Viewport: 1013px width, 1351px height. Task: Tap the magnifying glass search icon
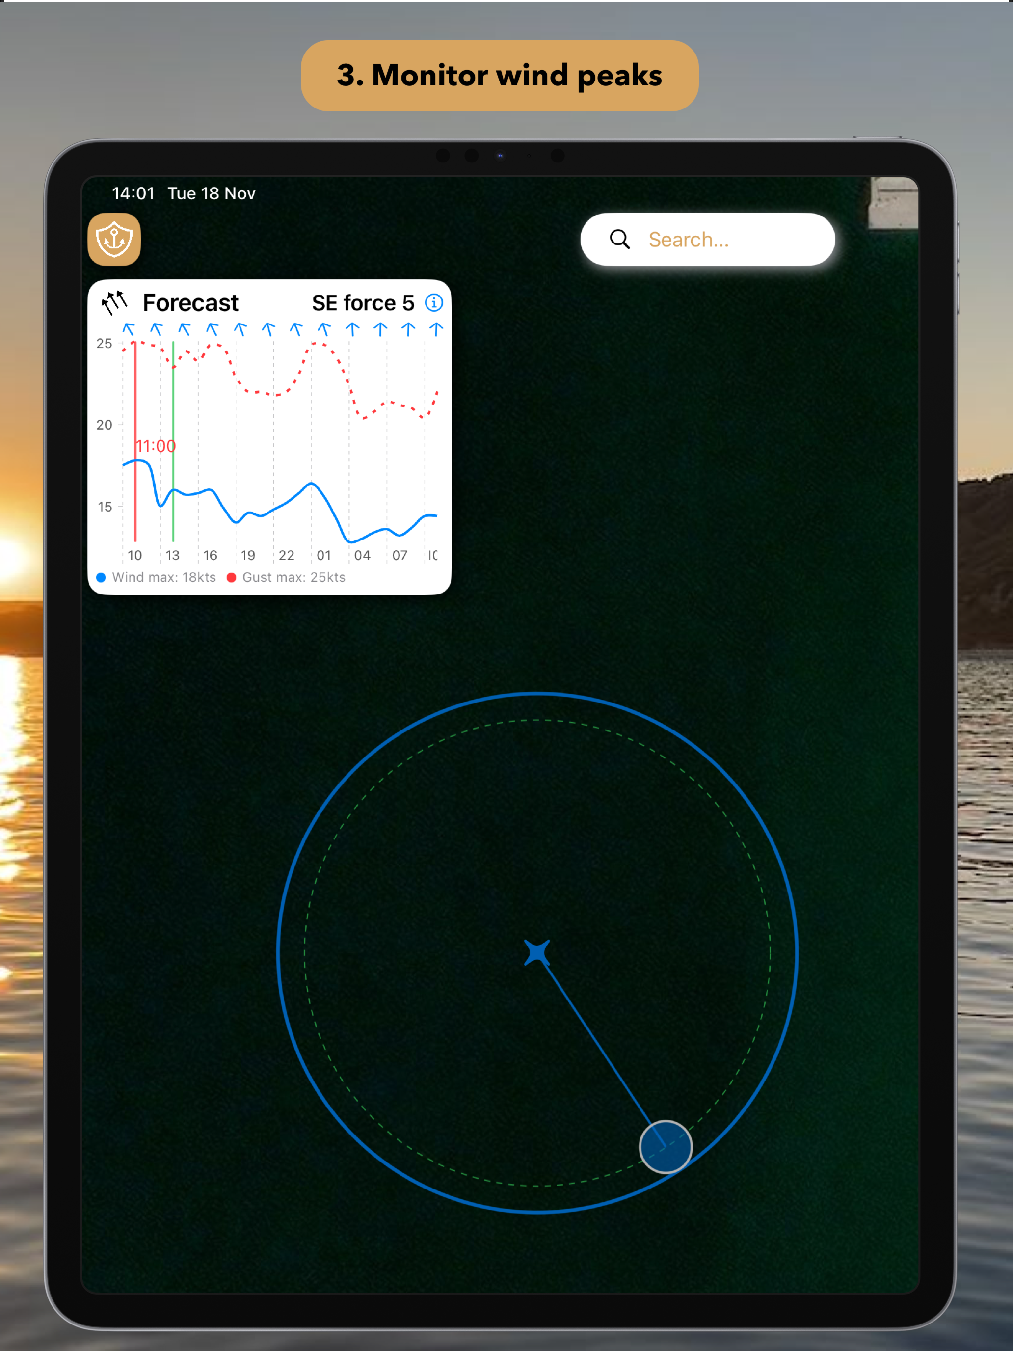point(619,239)
